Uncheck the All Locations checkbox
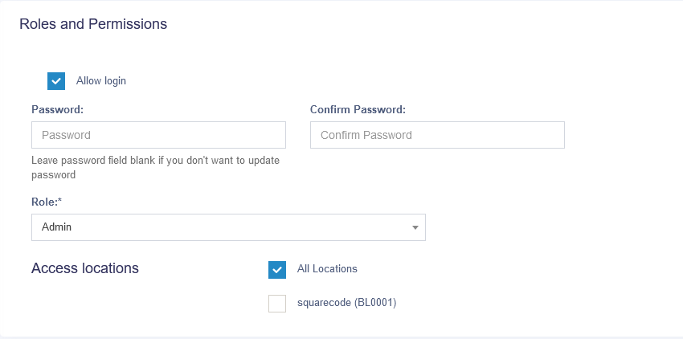The height and width of the screenshot is (339, 683). tap(277, 269)
